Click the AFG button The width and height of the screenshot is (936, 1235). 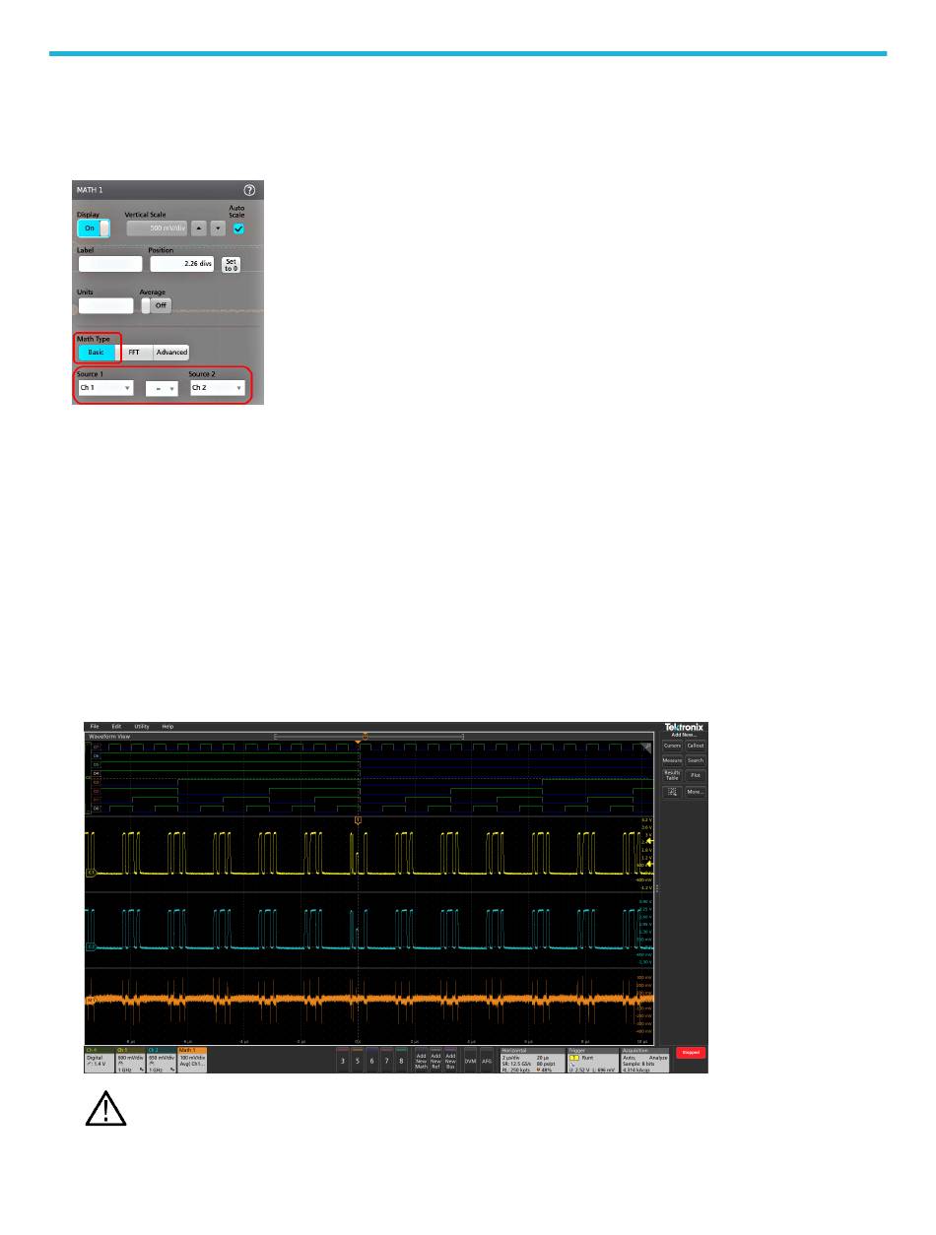point(487,1060)
